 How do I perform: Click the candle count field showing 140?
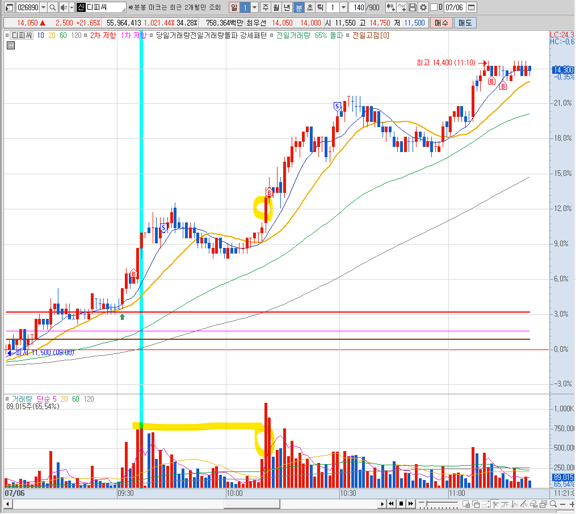pos(357,7)
